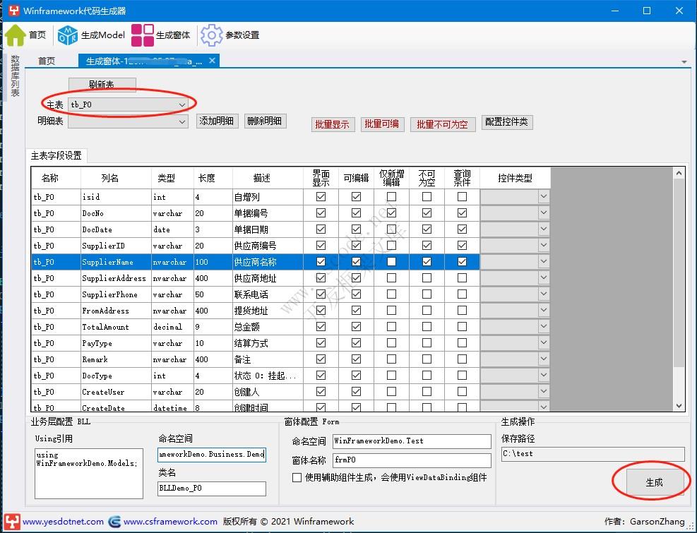697x533 pixels.
Task: Switch to the 首页 tab
Action: [x=47, y=61]
